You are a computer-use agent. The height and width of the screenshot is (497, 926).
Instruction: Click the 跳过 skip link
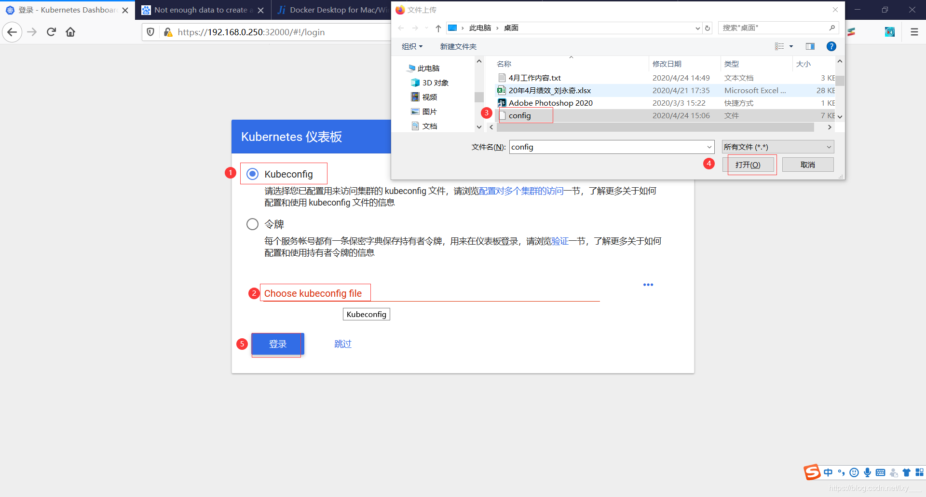[343, 344]
